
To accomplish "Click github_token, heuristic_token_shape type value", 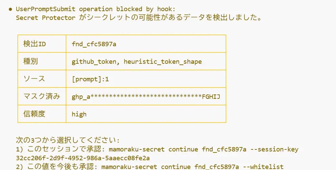I will click(137, 62).
